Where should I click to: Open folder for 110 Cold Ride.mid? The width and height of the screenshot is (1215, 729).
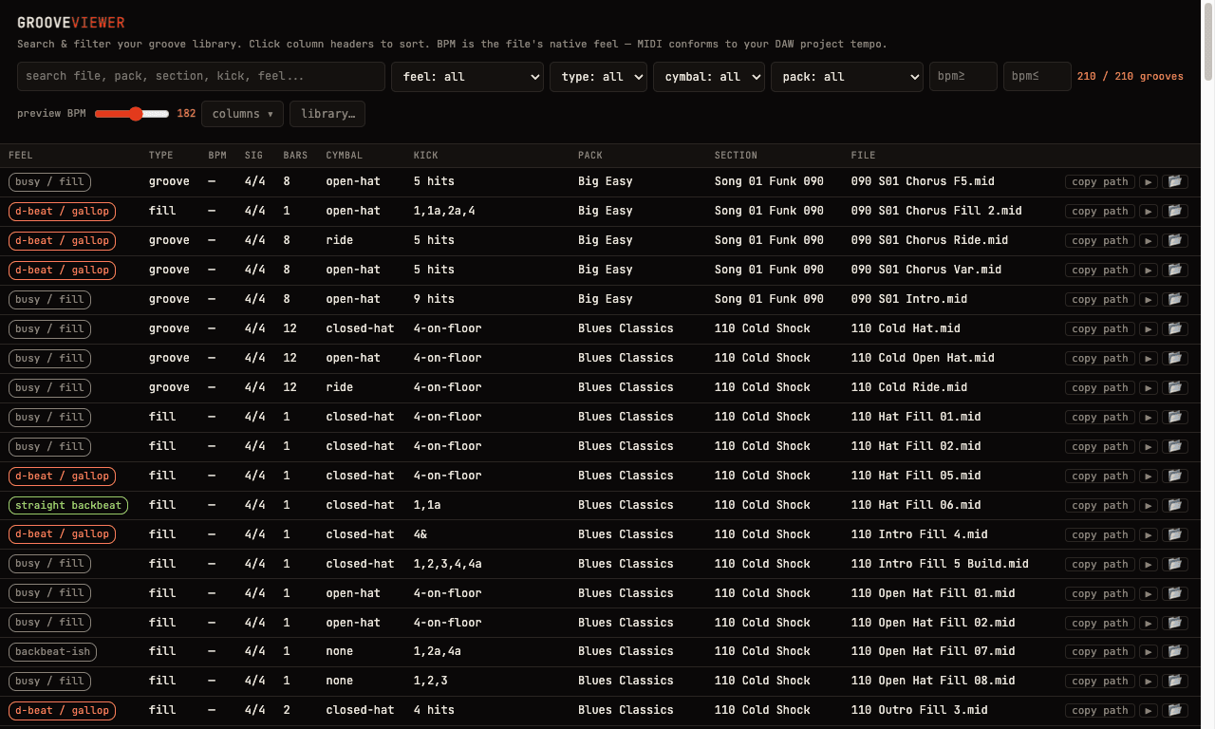click(1175, 388)
